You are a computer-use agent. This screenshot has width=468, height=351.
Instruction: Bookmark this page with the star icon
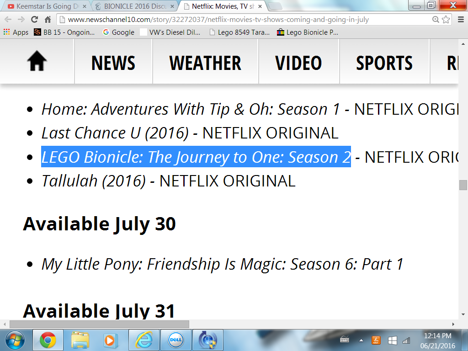446,19
